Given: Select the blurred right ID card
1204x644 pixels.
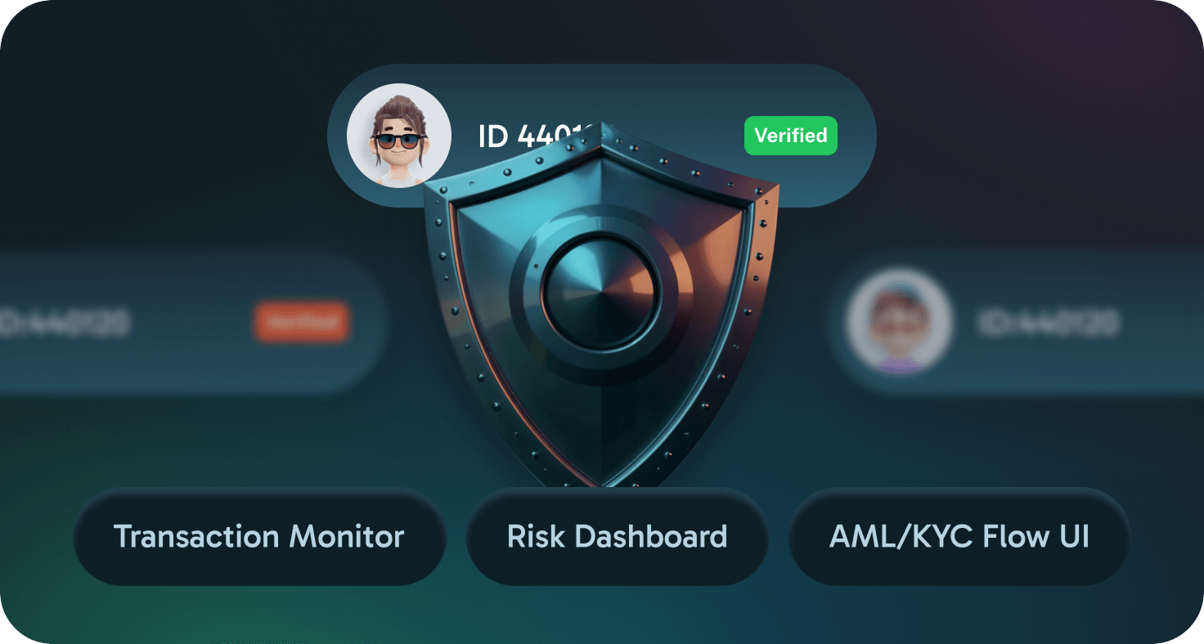Looking at the screenshot, I should pos(1145,360).
